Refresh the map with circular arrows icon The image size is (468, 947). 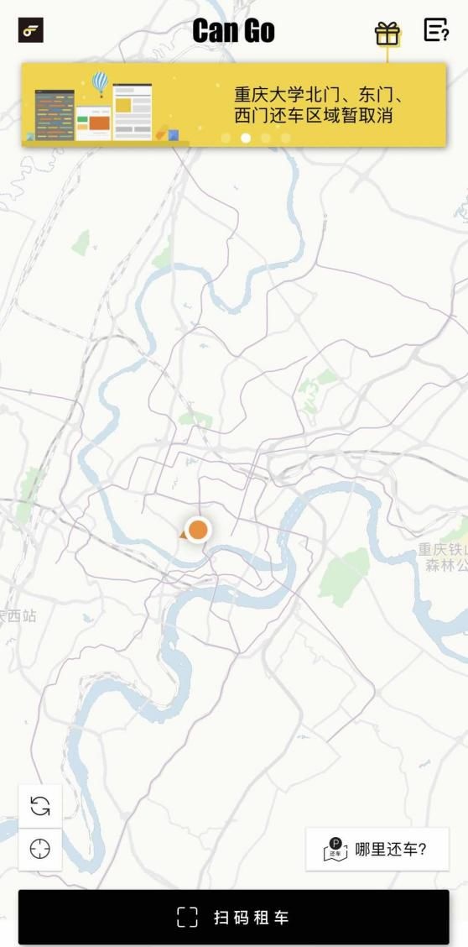tap(40, 806)
